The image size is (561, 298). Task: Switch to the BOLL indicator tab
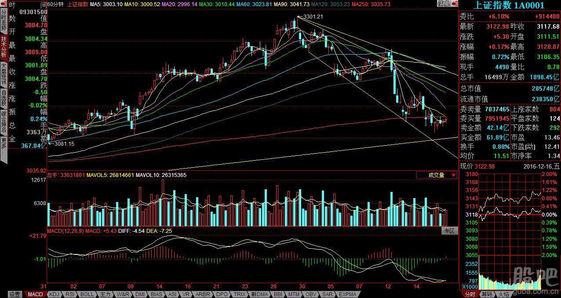click(87, 294)
